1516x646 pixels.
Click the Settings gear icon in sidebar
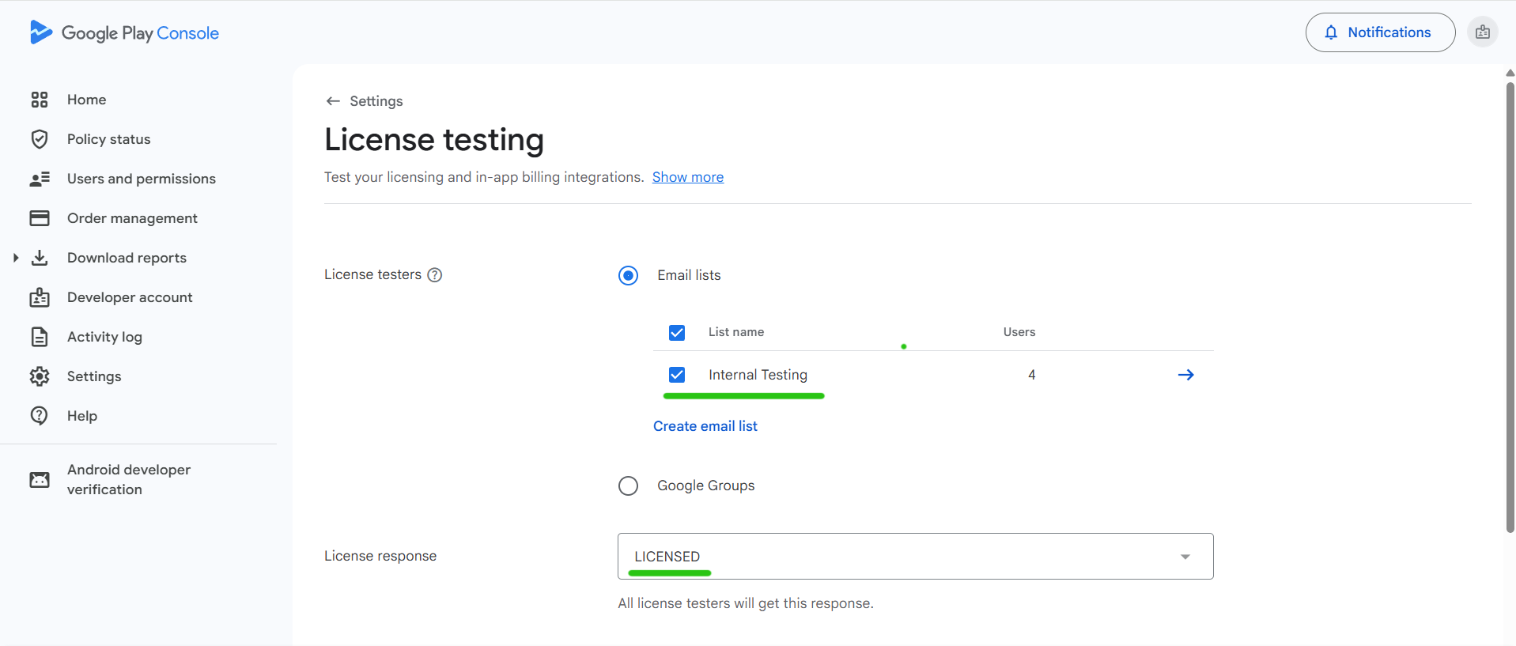40,376
